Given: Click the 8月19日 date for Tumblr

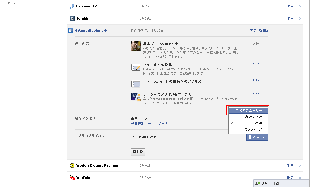Looking at the screenshot, I should (145, 18).
